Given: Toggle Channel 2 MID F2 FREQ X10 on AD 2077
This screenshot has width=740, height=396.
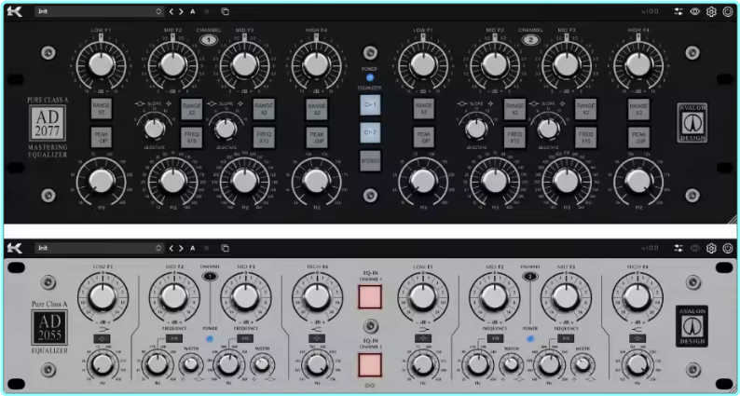Looking at the screenshot, I should [x=514, y=137].
